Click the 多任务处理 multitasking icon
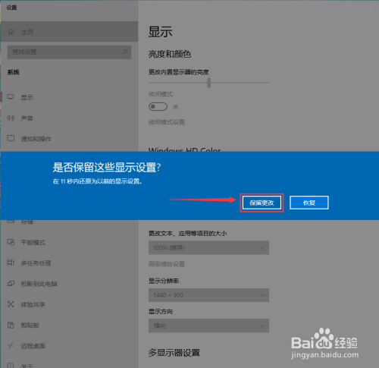Screen dimensions: 379x368 tap(11, 263)
